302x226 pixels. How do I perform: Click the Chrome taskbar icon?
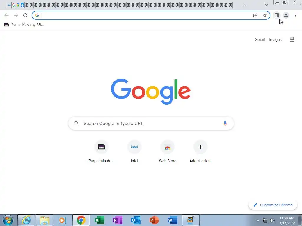pyautogui.click(x=81, y=220)
